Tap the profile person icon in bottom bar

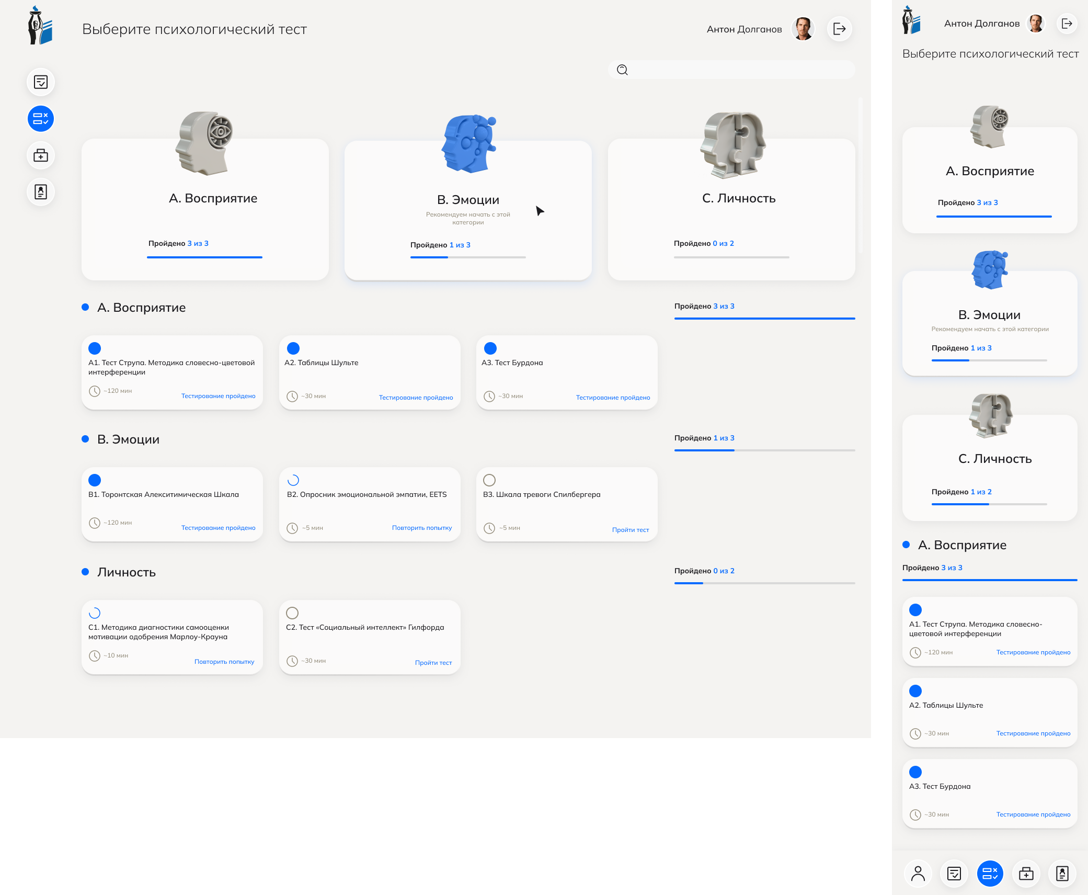click(918, 874)
